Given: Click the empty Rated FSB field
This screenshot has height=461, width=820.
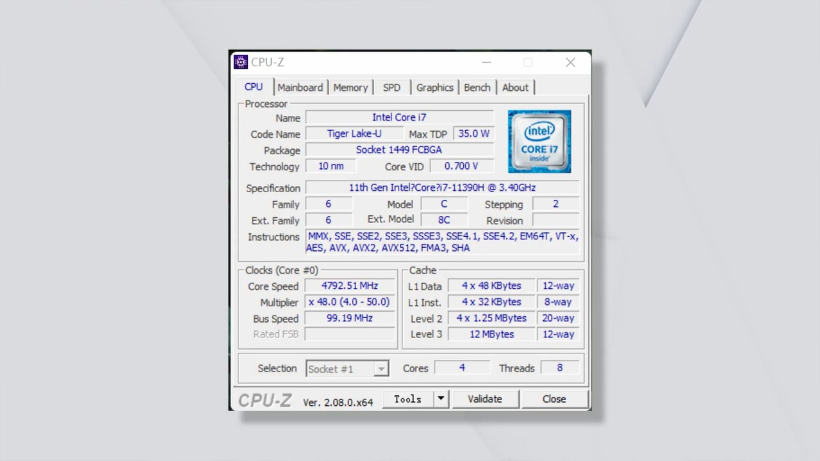Looking at the screenshot, I should tap(350, 334).
